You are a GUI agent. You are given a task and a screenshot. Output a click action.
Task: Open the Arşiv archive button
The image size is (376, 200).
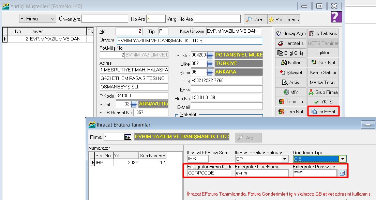point(291,82)
